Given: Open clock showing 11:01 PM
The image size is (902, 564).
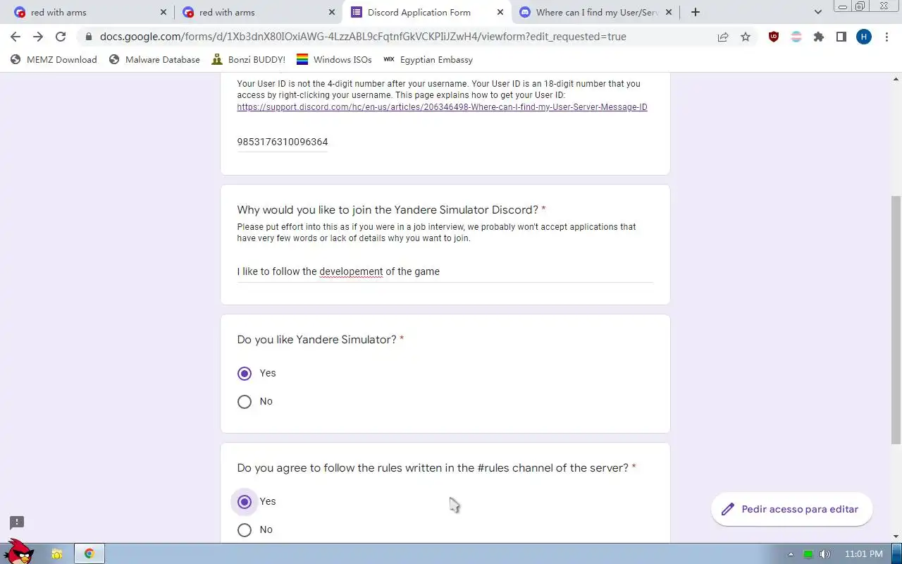Looking at the screenshot, I should click(x=863, y=554).
